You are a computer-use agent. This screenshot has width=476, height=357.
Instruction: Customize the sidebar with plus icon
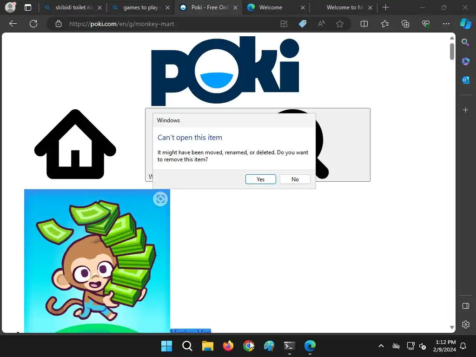(465, 110)
